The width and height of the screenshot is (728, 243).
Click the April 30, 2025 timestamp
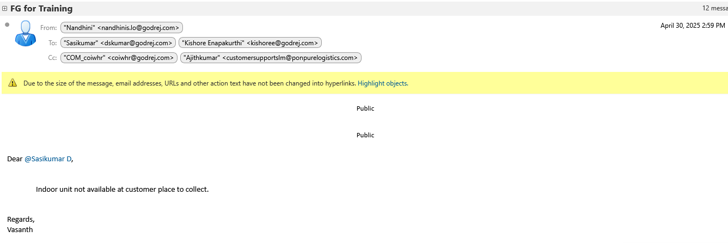click(x=692, y=26)
